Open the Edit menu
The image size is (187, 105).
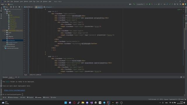[8, 1]
